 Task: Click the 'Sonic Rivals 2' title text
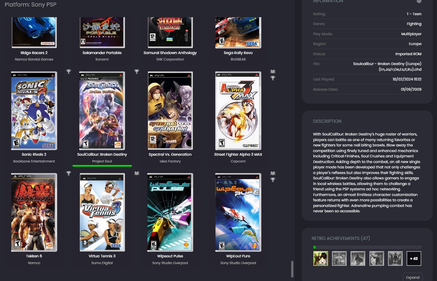[x=34, y=154]
